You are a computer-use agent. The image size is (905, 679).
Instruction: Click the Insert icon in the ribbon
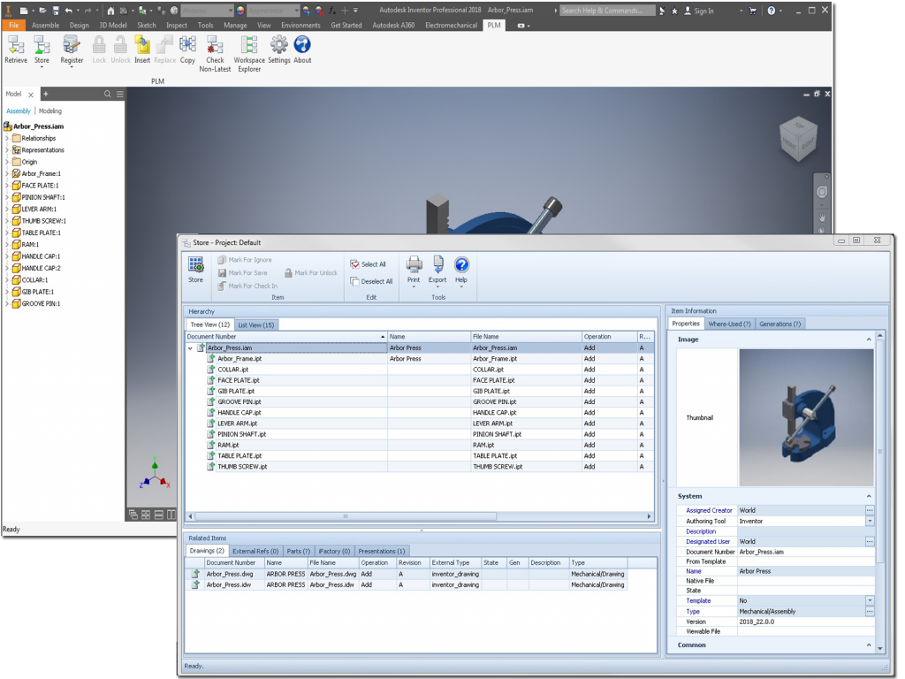142,45
